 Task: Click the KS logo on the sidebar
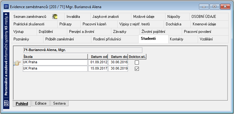(7, 103)
